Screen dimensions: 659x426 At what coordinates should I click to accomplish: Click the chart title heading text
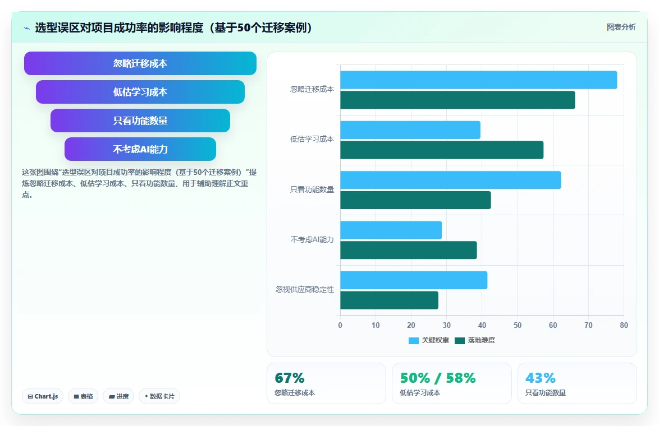coord(173,27)
